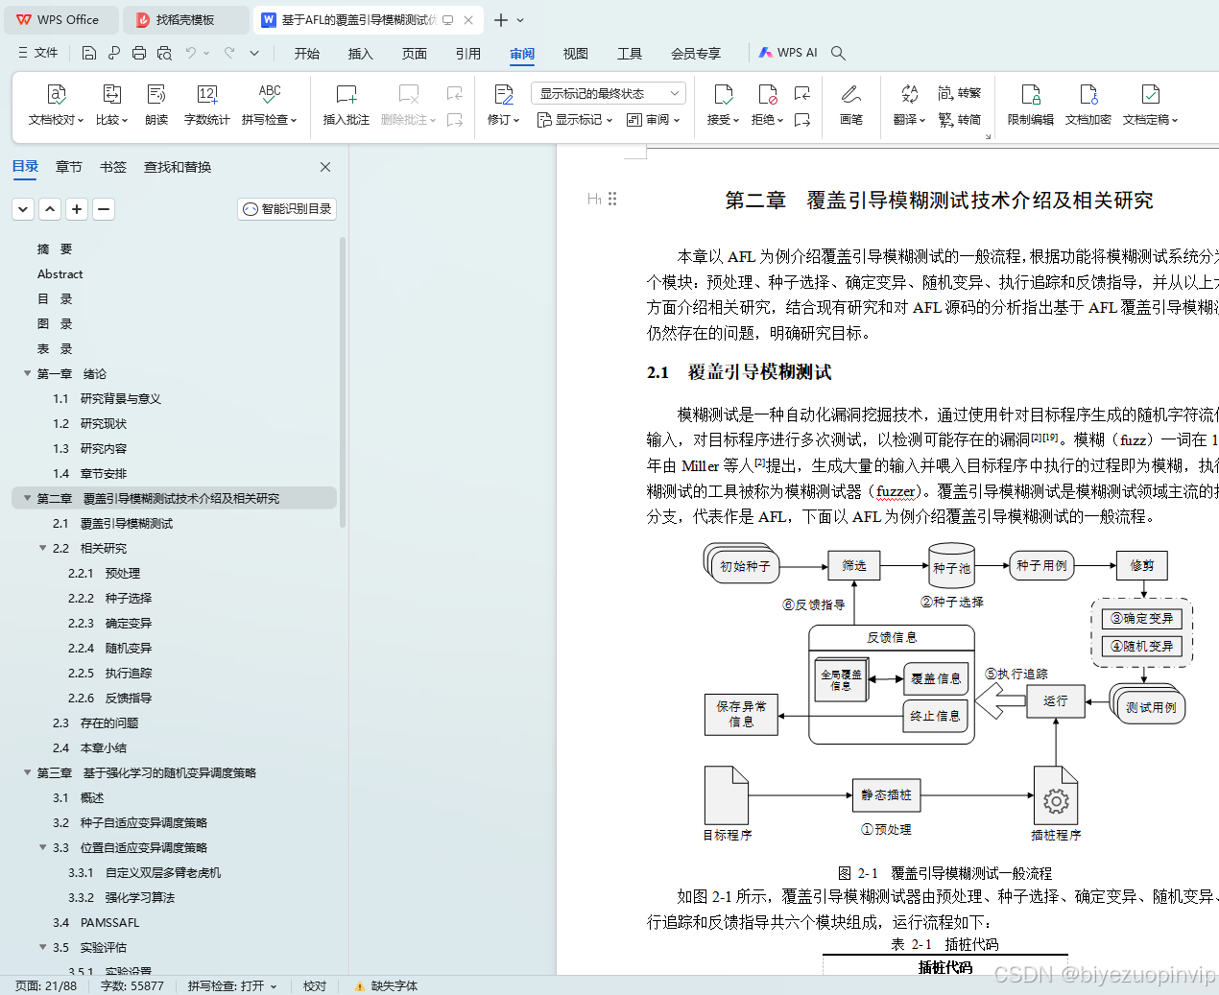Click the 翻译 translate icon
The height and width of the screenshot is (995, 1219).
(909, 94)
